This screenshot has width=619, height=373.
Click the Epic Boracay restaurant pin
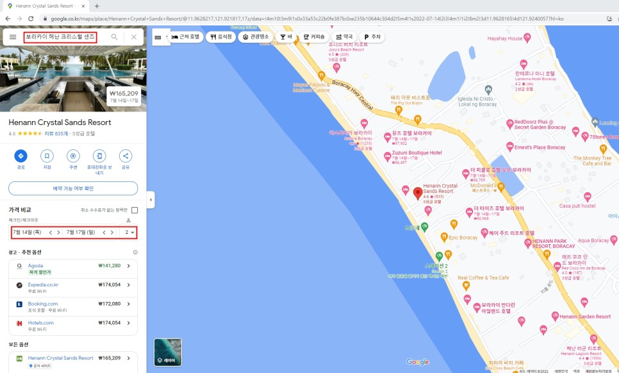(444, 237)
